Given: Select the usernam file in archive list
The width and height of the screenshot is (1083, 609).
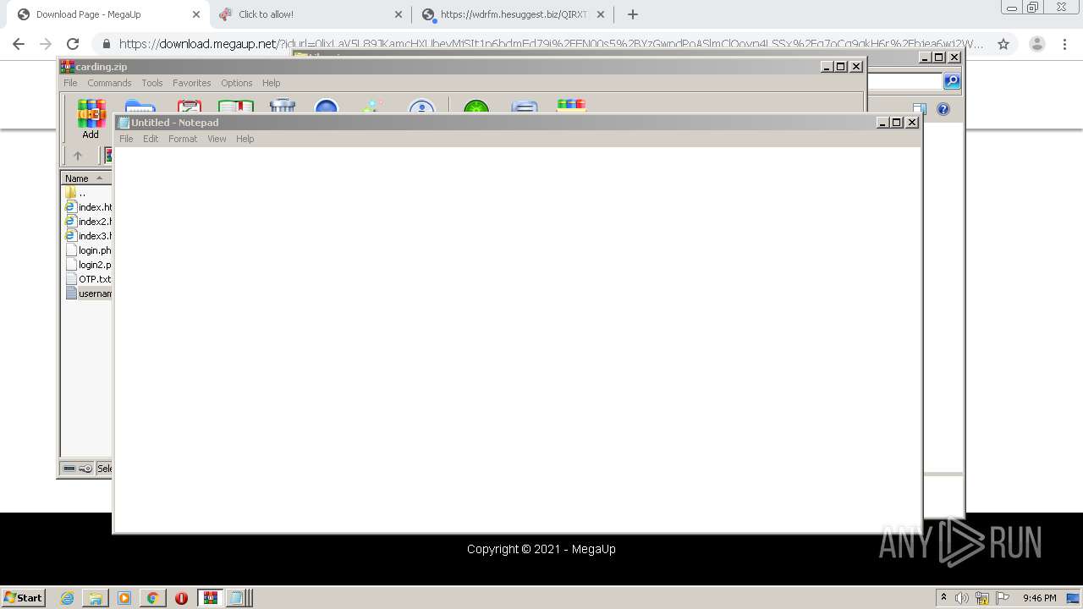Looking at the screenshot, I should [88, 294].
